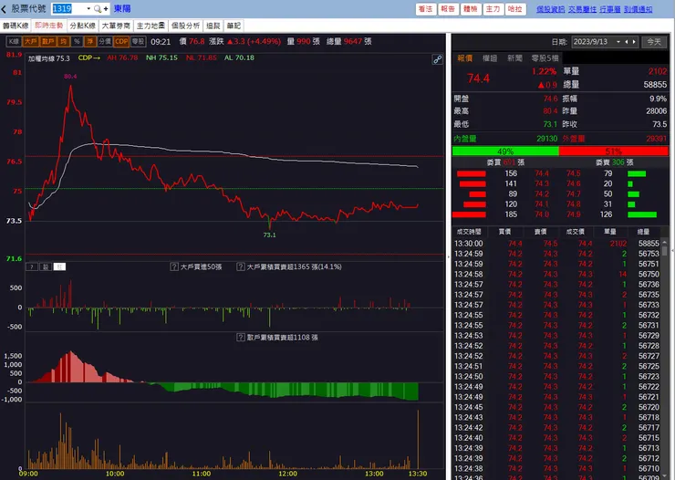675x480 pixels.
Task: Click the 哈拉 button
Action: (515, 9)
